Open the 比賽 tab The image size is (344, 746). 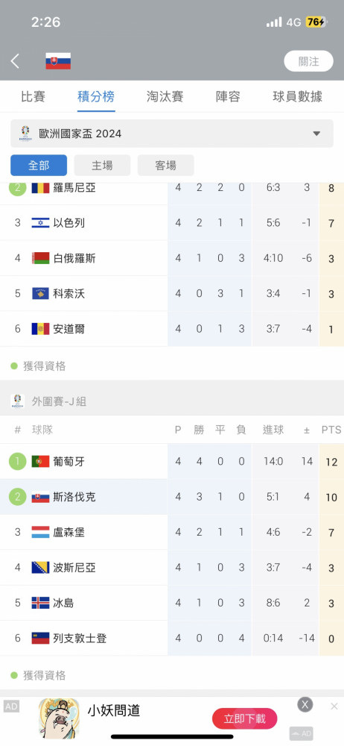coord(34,97)
